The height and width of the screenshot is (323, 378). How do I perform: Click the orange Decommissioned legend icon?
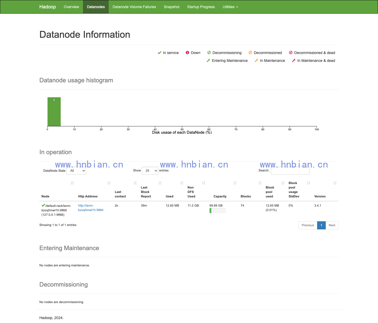(x=250, y=53)
